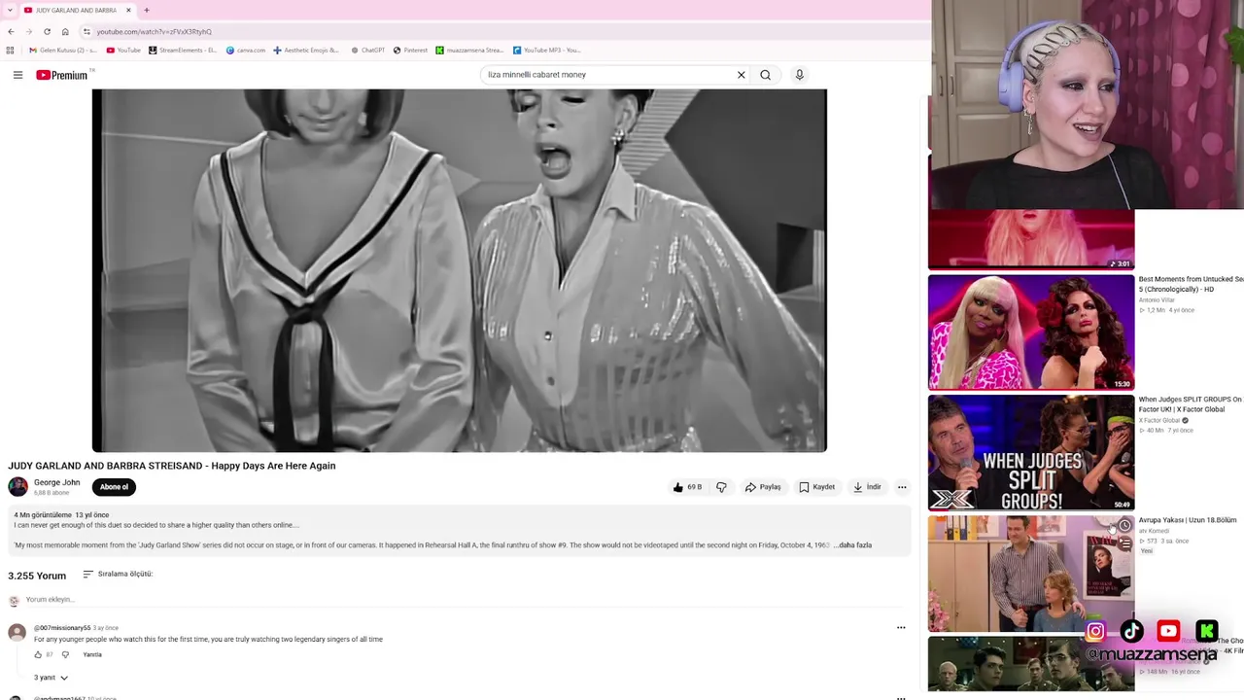This screenshot has width=1244, height=700.
Task: View site info icon in address bar
Action: 86,32
